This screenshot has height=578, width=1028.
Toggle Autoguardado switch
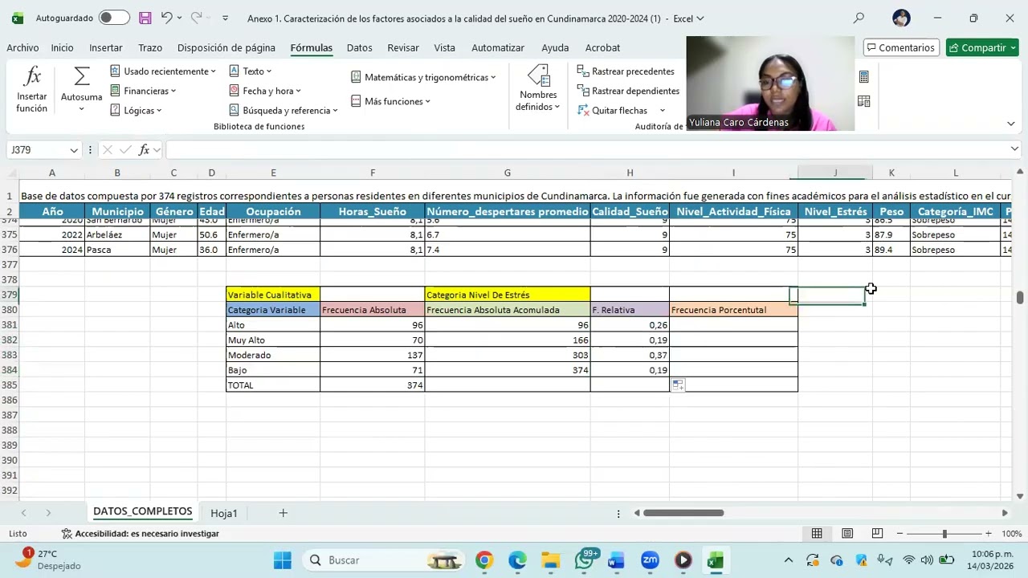[x=114, y=18]
